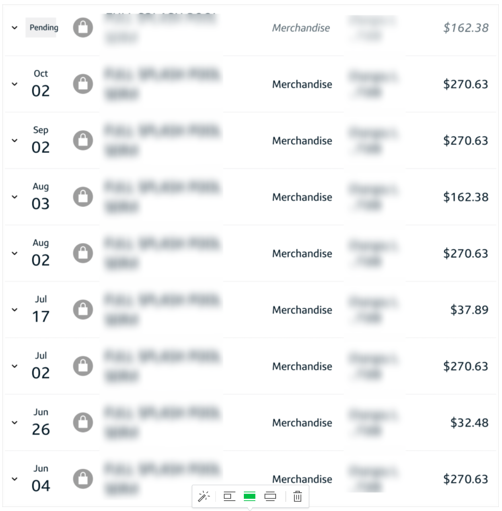Select the wide outset image layout option

coord(270,496)
